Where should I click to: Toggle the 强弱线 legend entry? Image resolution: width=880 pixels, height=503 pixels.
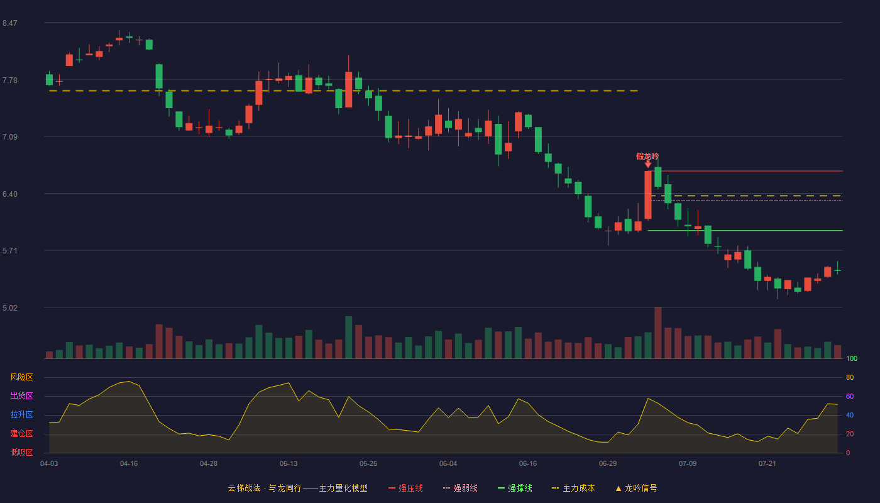pyautogui.click(x=460, y=488)
